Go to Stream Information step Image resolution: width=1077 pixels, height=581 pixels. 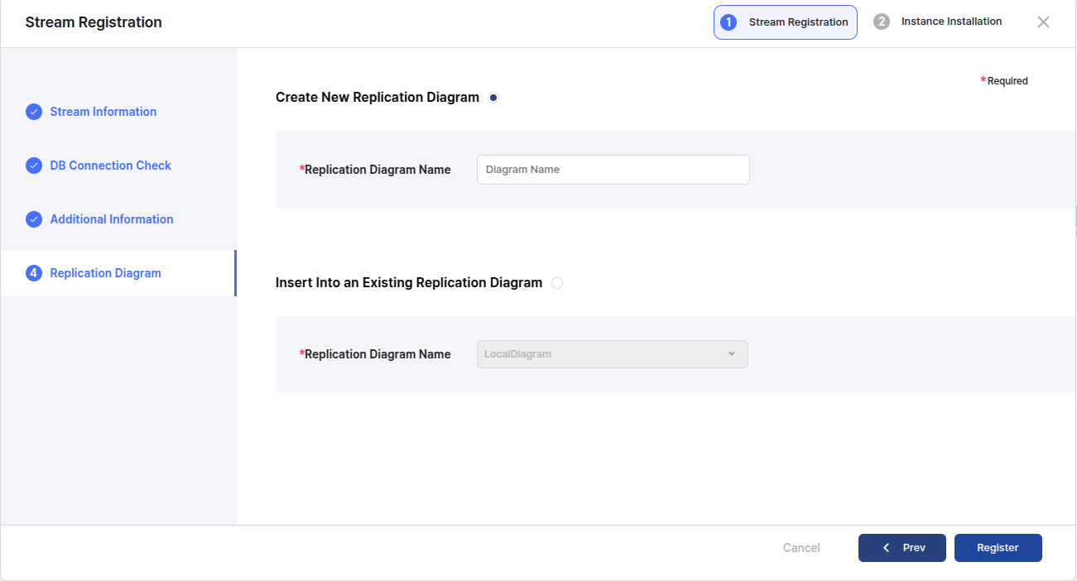click(103, 112)
